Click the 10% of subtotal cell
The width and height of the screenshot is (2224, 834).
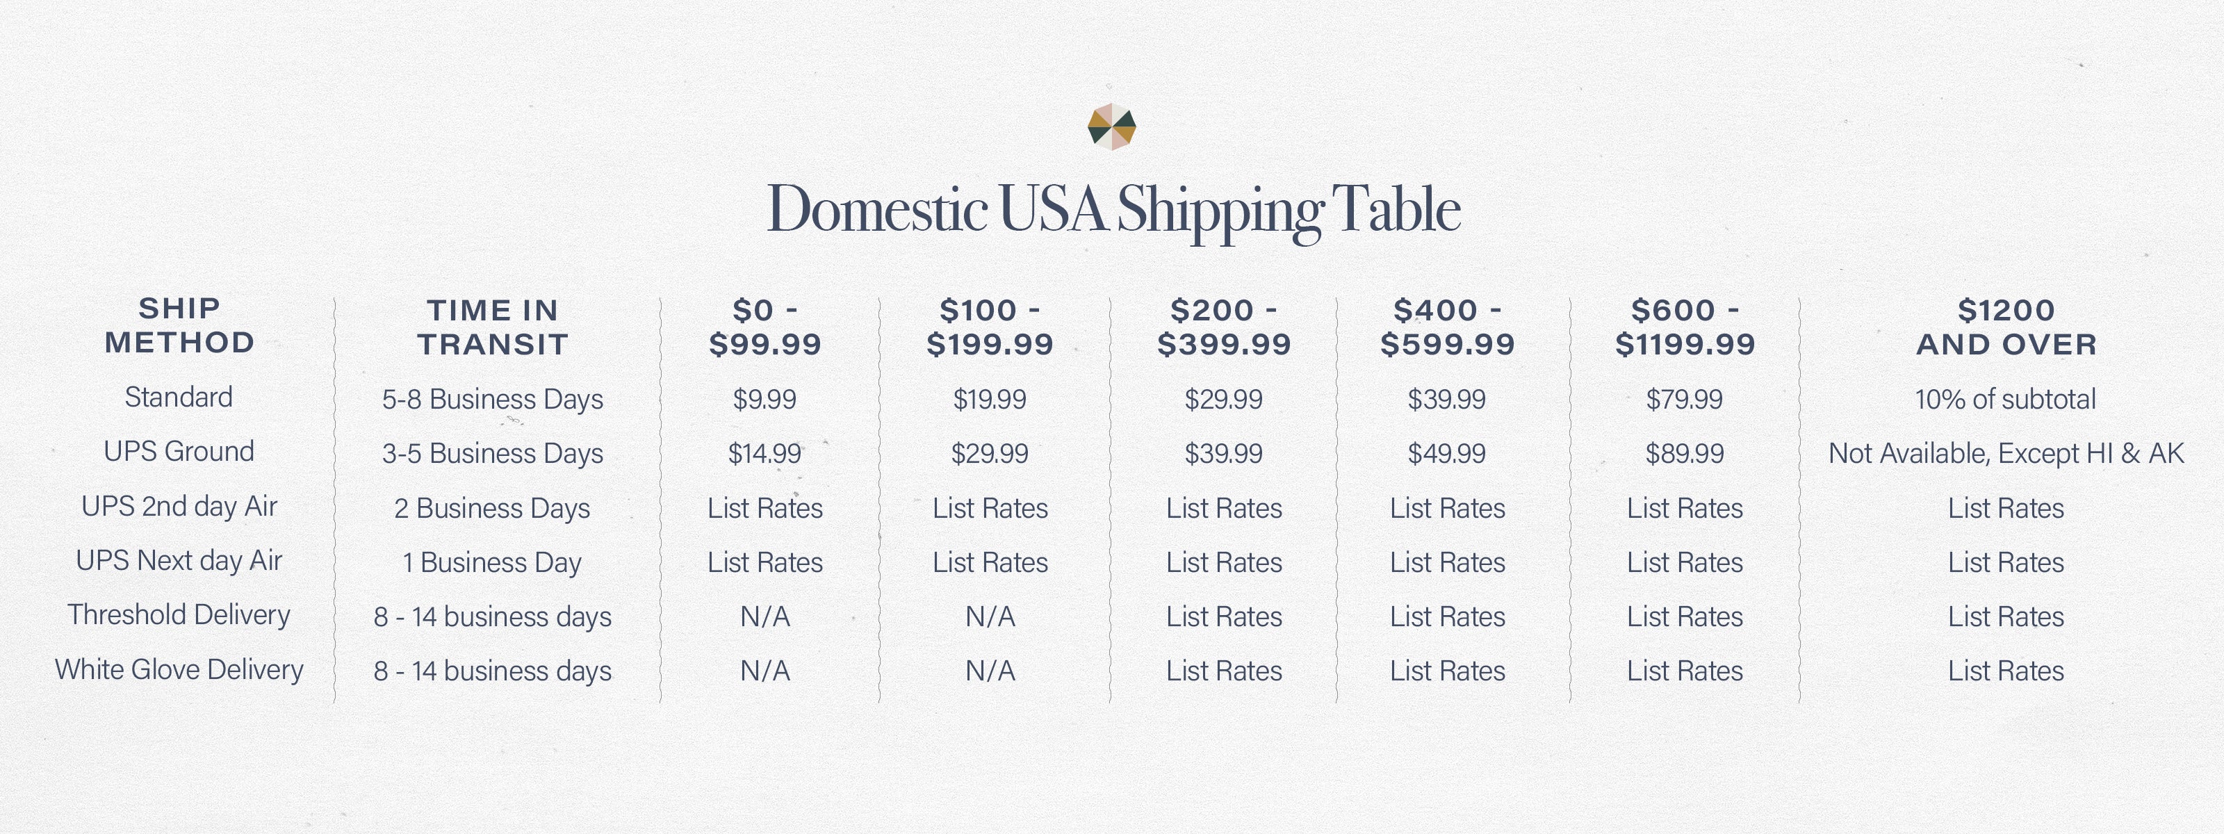(x=2004, y=400)
